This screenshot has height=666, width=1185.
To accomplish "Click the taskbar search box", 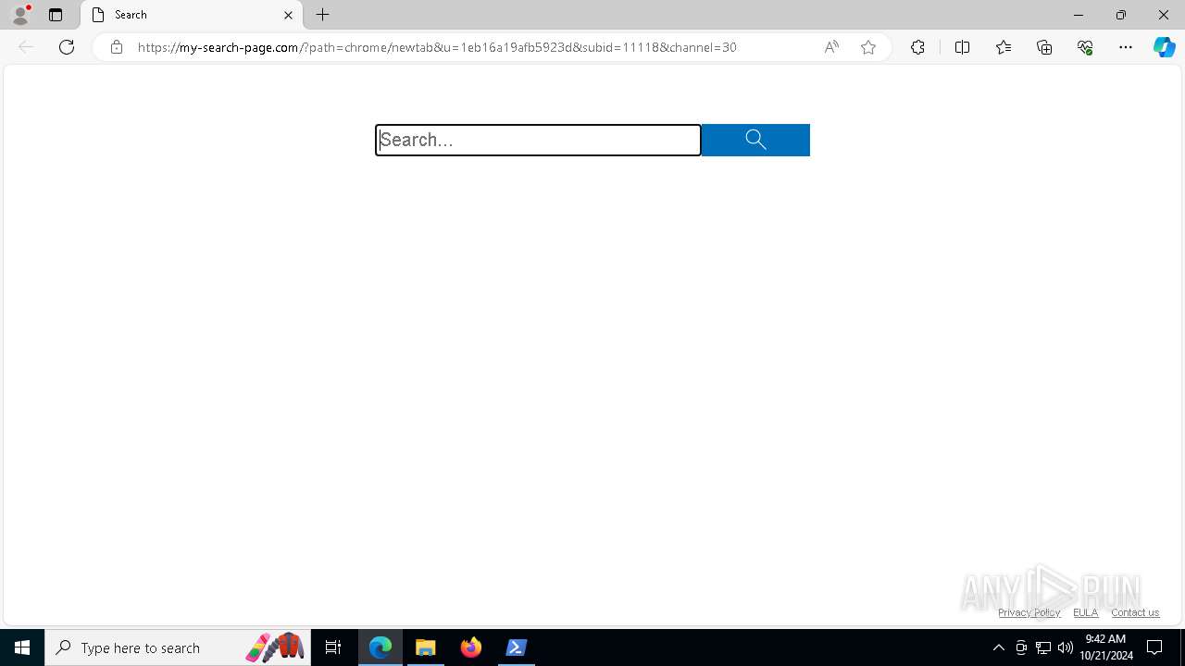I will click(x=178, y=647).
